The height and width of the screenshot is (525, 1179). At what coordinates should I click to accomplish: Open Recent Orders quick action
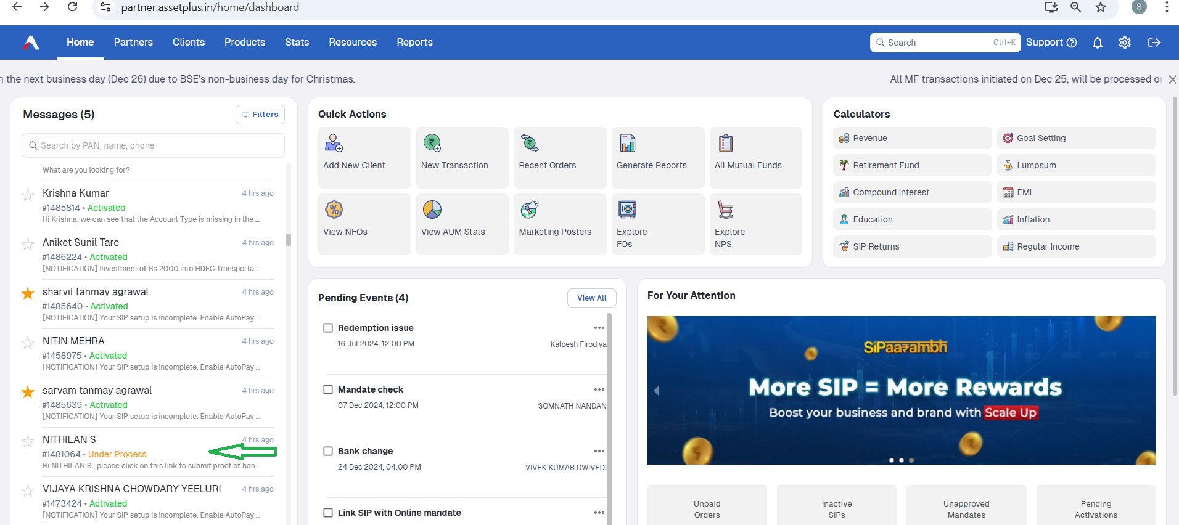point(560,157)
